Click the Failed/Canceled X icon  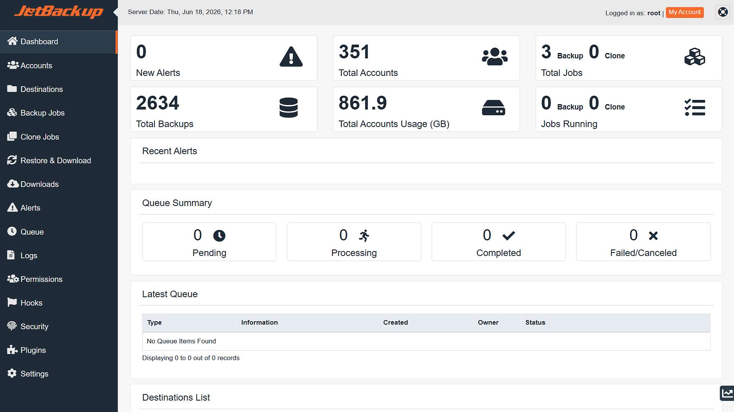pyautogui.click(x=653, y=236)
